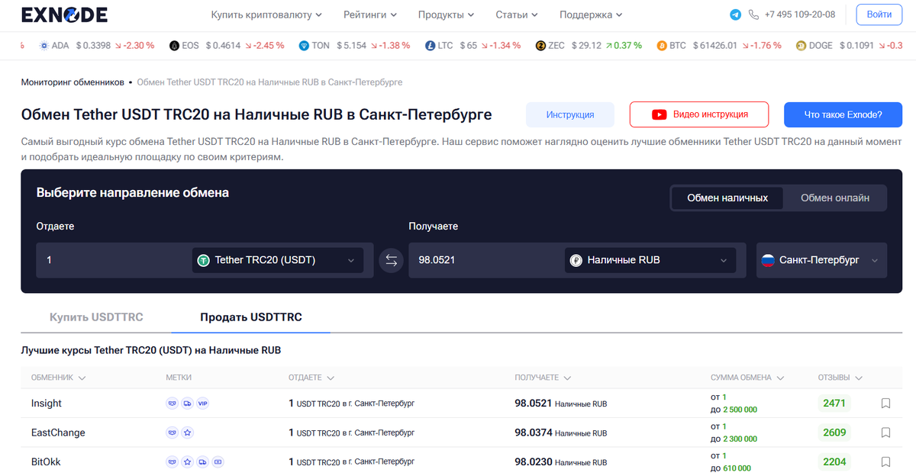Bookmark the Insight exchanger
This screenshot has height=476, width=916.
coord(885,404)
